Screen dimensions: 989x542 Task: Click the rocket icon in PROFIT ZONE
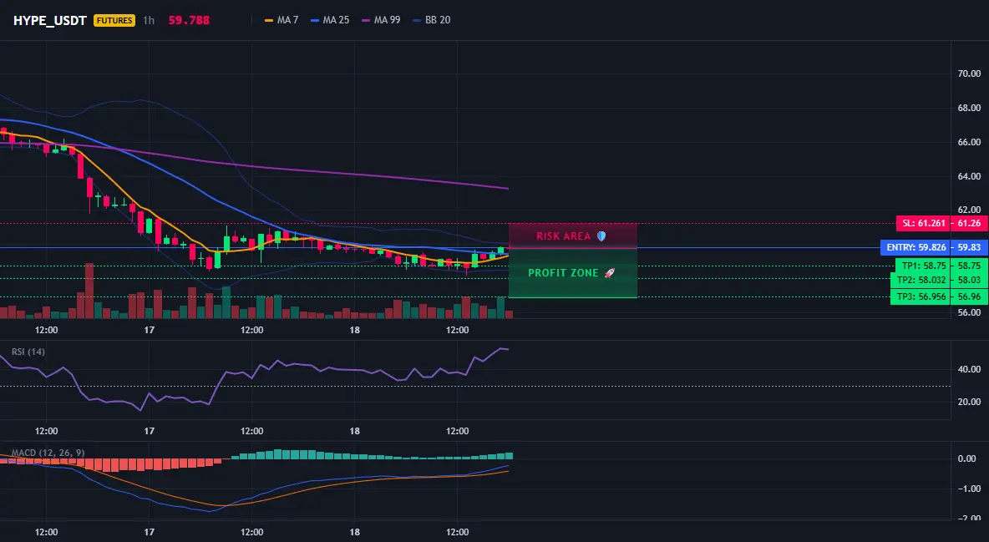click(609, 272)
